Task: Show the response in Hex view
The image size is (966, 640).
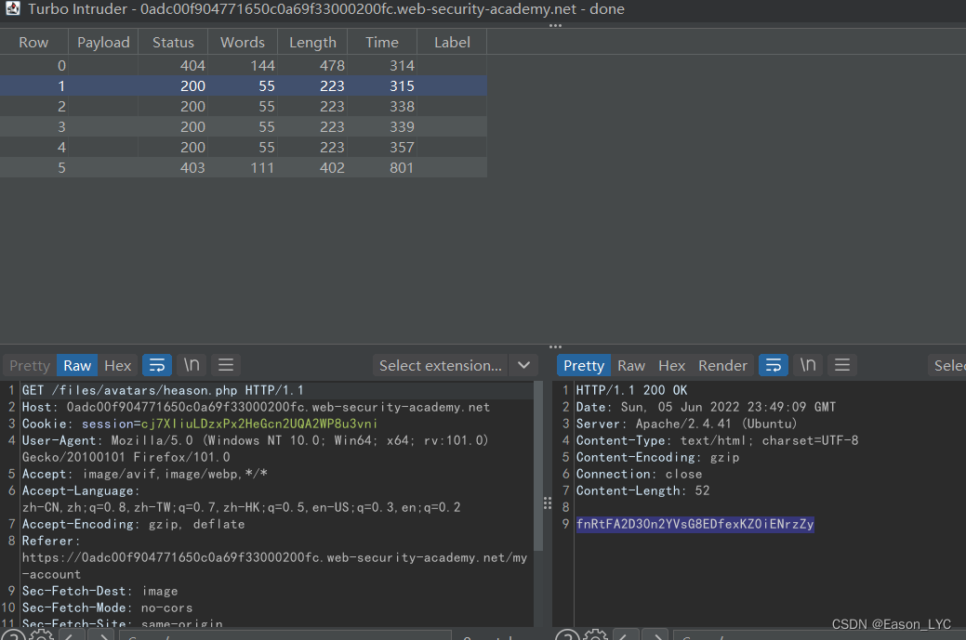Action: [671, 365]
